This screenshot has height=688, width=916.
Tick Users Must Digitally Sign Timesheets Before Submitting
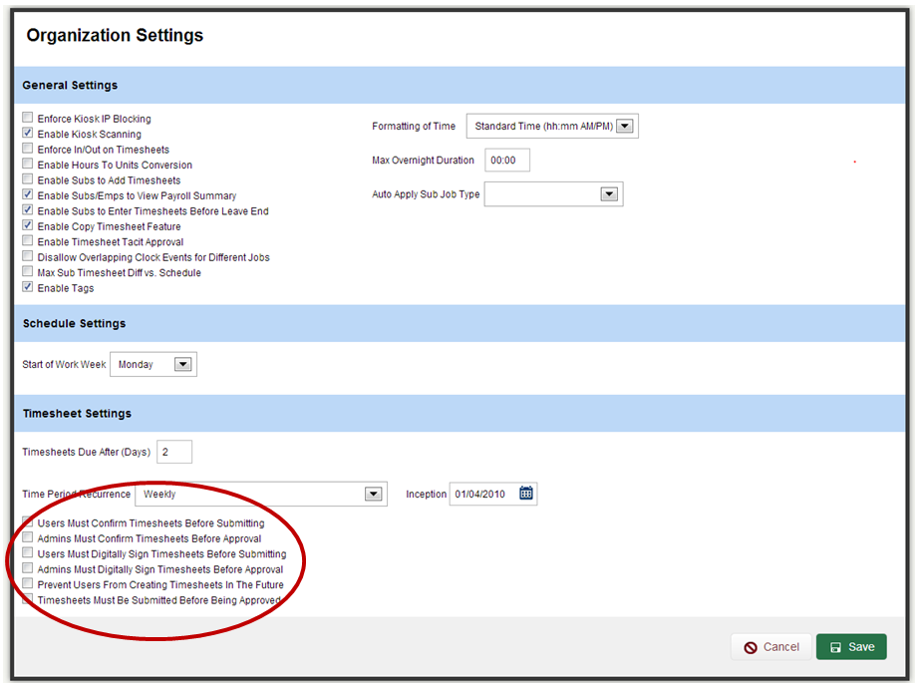(28, 552)
